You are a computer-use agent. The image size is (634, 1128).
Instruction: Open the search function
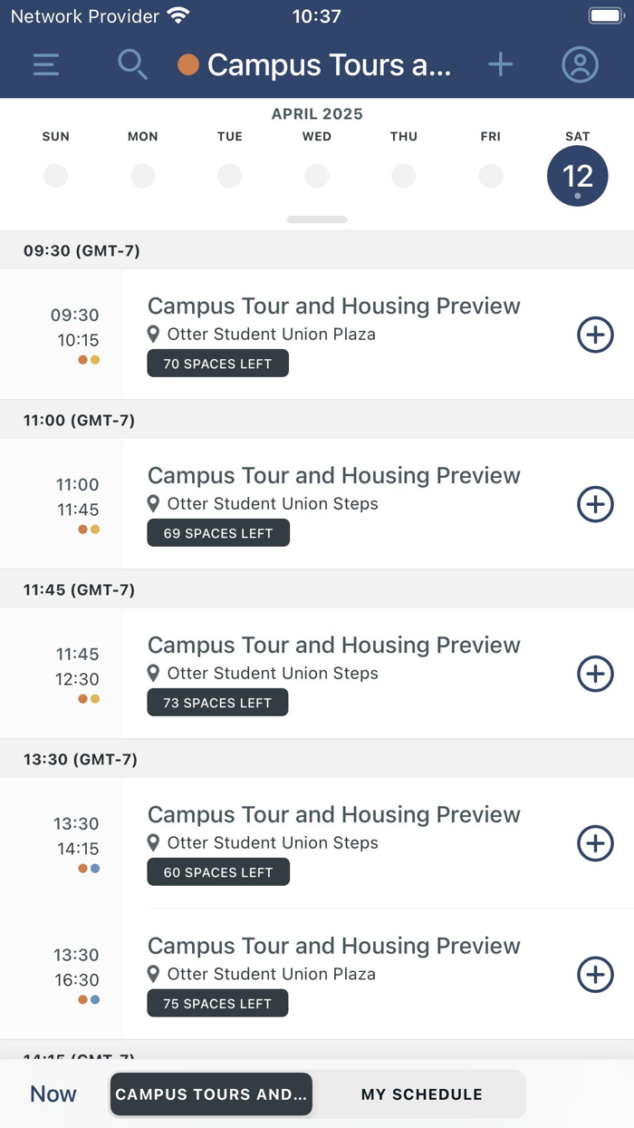point(132,64)
